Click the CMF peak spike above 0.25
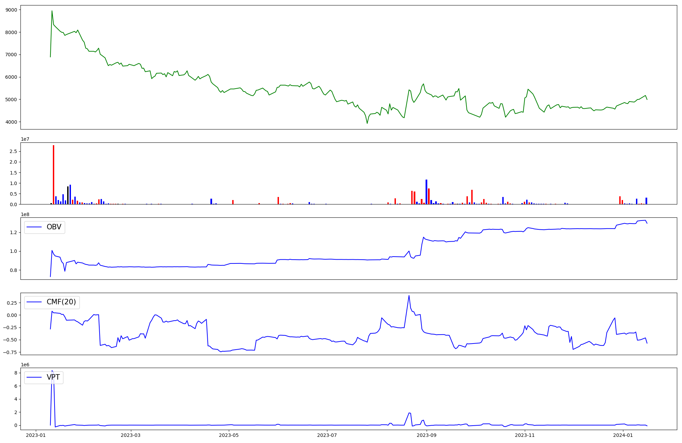This screenshot has height=443, width=682. (409, 296)
